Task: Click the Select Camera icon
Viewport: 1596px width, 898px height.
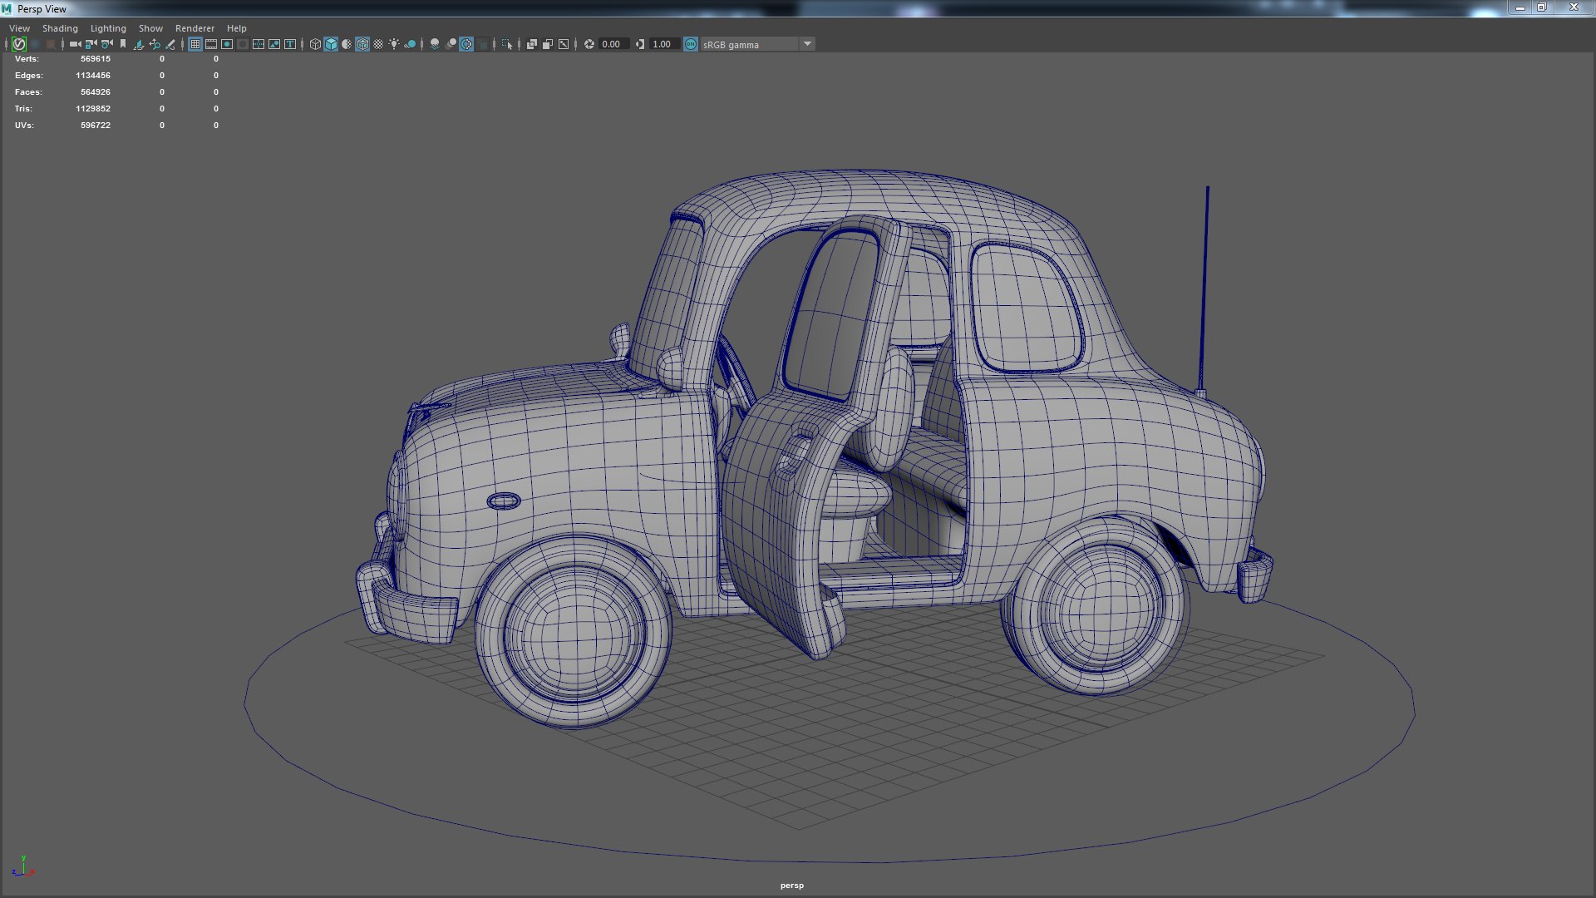Action: click(x=75, y=44)
